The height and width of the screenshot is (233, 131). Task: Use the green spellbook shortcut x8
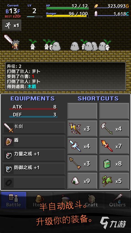[x=114, y=163]
